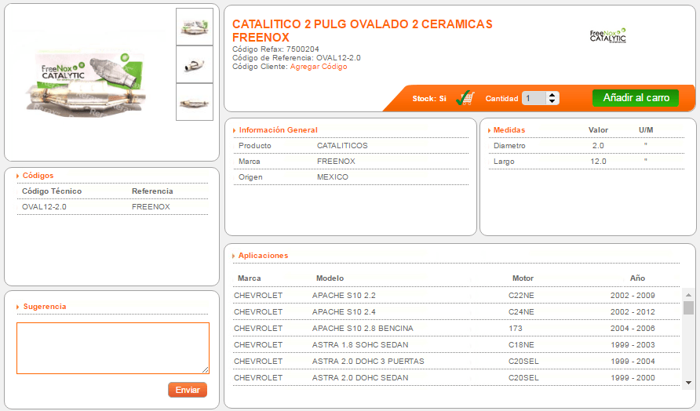Click the Aplicaciones scrollbar thumb
Viewport: 700px width, 411px height.
(x=688, y=308)
